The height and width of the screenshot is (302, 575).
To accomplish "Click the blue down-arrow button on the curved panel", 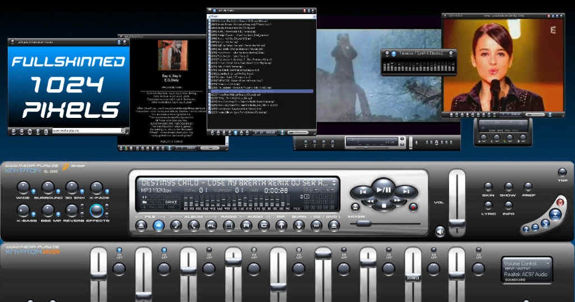I will coord(555,214).
